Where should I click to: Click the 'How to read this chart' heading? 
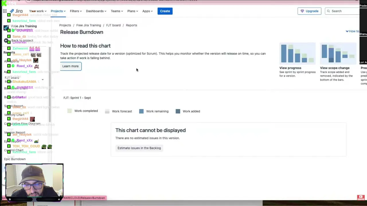coord(85,46)
